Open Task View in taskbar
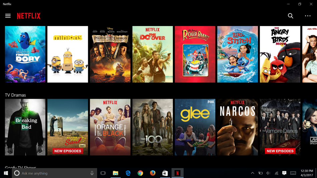The image size is (317, 178). click(x=103, y=173)
